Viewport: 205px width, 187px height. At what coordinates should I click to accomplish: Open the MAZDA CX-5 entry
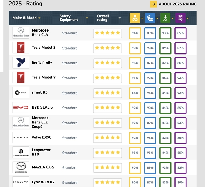[x=42, y=167]
